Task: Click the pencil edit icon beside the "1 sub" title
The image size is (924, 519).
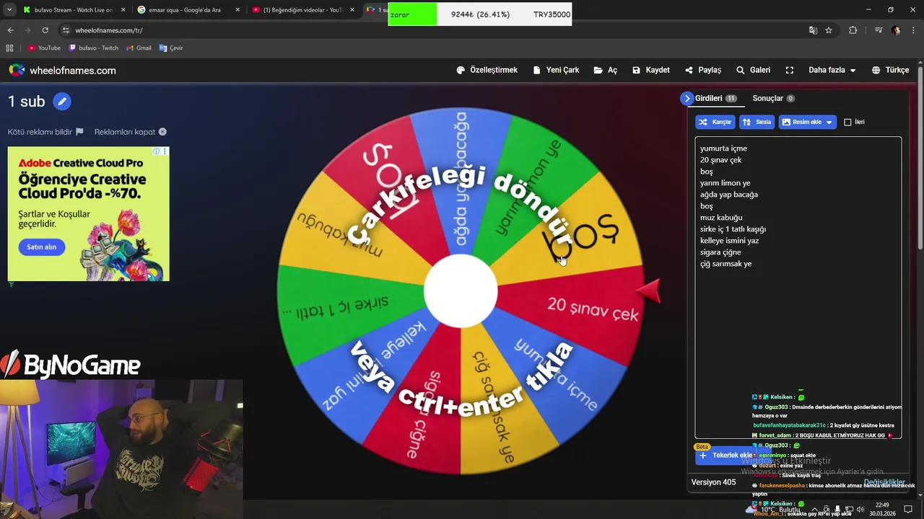Action: coord(62,102)
